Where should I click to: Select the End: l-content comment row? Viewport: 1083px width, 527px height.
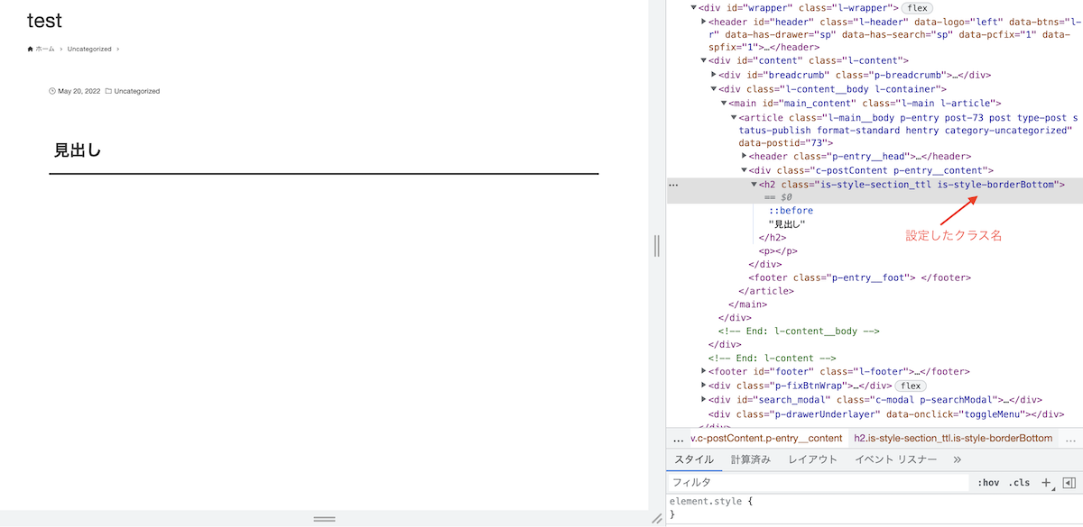coord(773,358)
